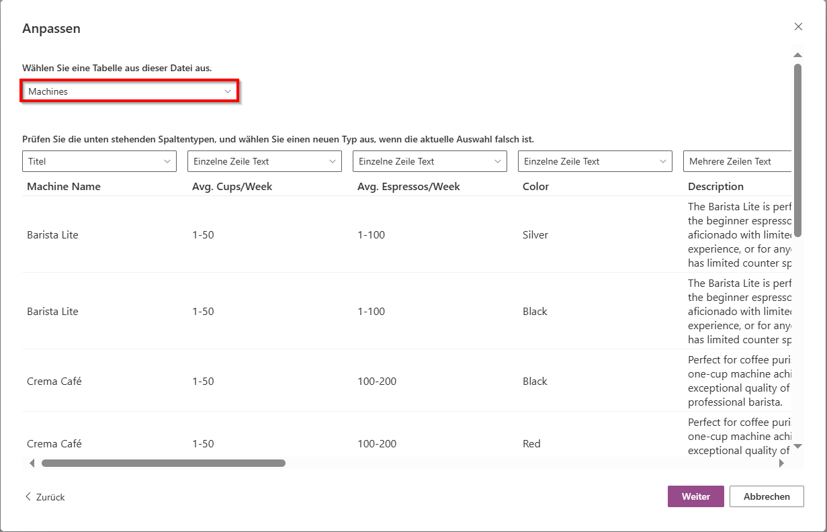Click the Color column header

tap(535, 186)
